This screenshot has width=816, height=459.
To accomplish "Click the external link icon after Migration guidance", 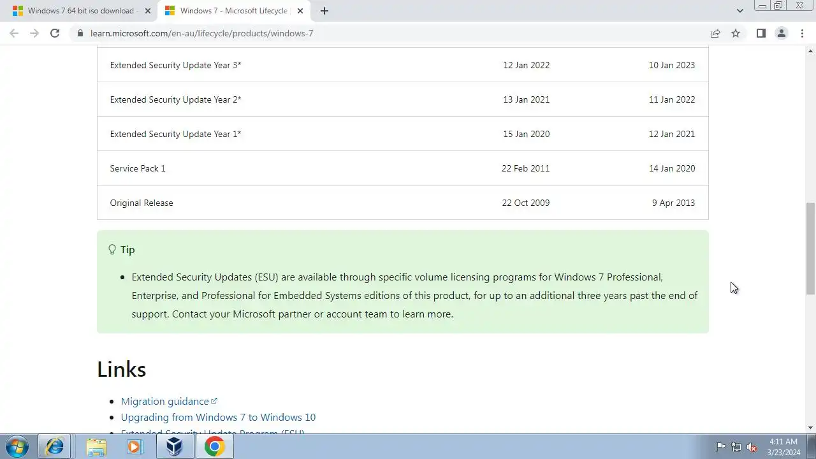I will (214, 400).
